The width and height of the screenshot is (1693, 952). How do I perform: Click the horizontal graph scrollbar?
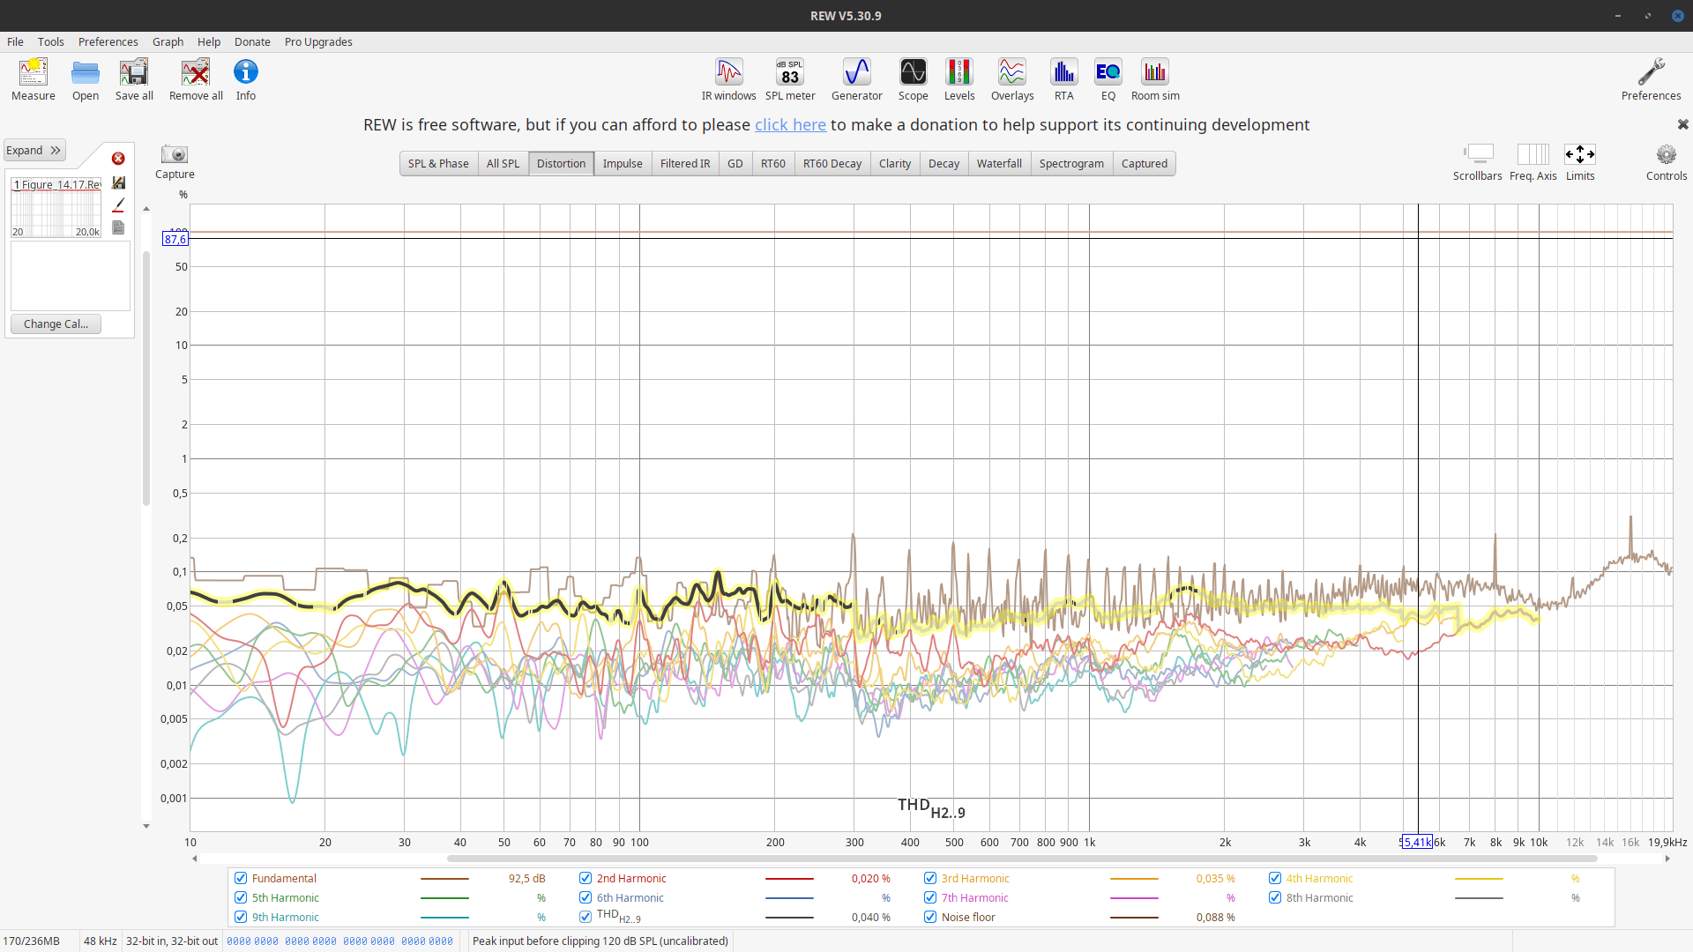coord(1022,859)
